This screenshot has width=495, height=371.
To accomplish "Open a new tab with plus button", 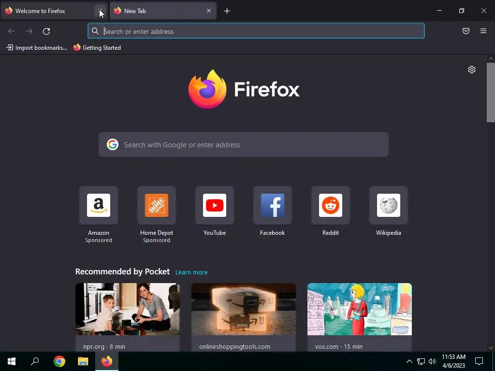I will [x=227, y=11].
